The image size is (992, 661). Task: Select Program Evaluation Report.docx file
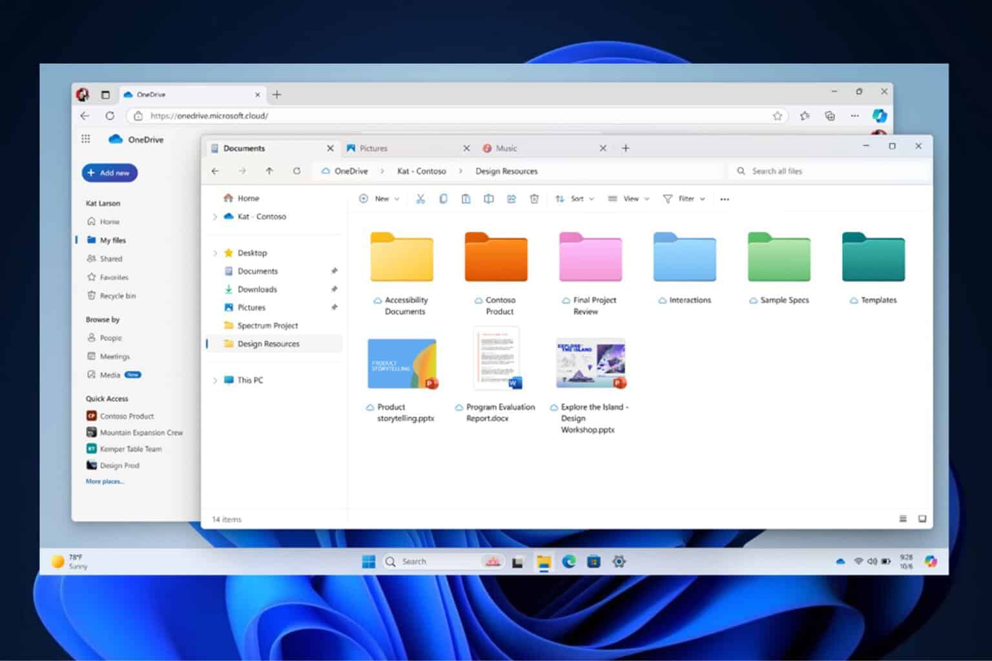coord(496,375)
